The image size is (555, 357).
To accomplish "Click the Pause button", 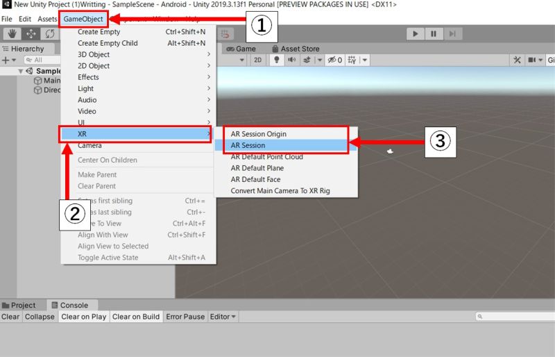I will (433, 33).
